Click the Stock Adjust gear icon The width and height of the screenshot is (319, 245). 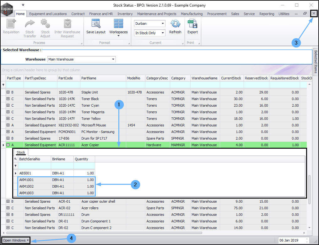click(45, 24)
